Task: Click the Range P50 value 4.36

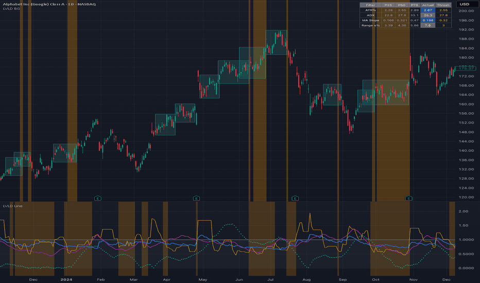Action: (x=402, y=25)
